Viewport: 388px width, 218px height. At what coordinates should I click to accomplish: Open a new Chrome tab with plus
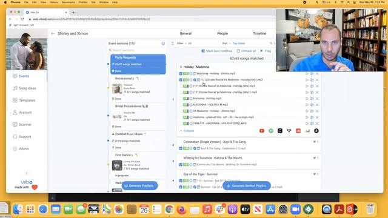click(73, 12)
